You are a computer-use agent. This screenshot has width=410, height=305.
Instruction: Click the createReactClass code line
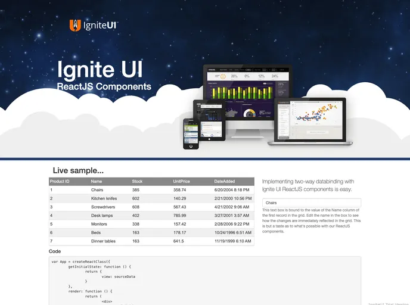(81, 262)
